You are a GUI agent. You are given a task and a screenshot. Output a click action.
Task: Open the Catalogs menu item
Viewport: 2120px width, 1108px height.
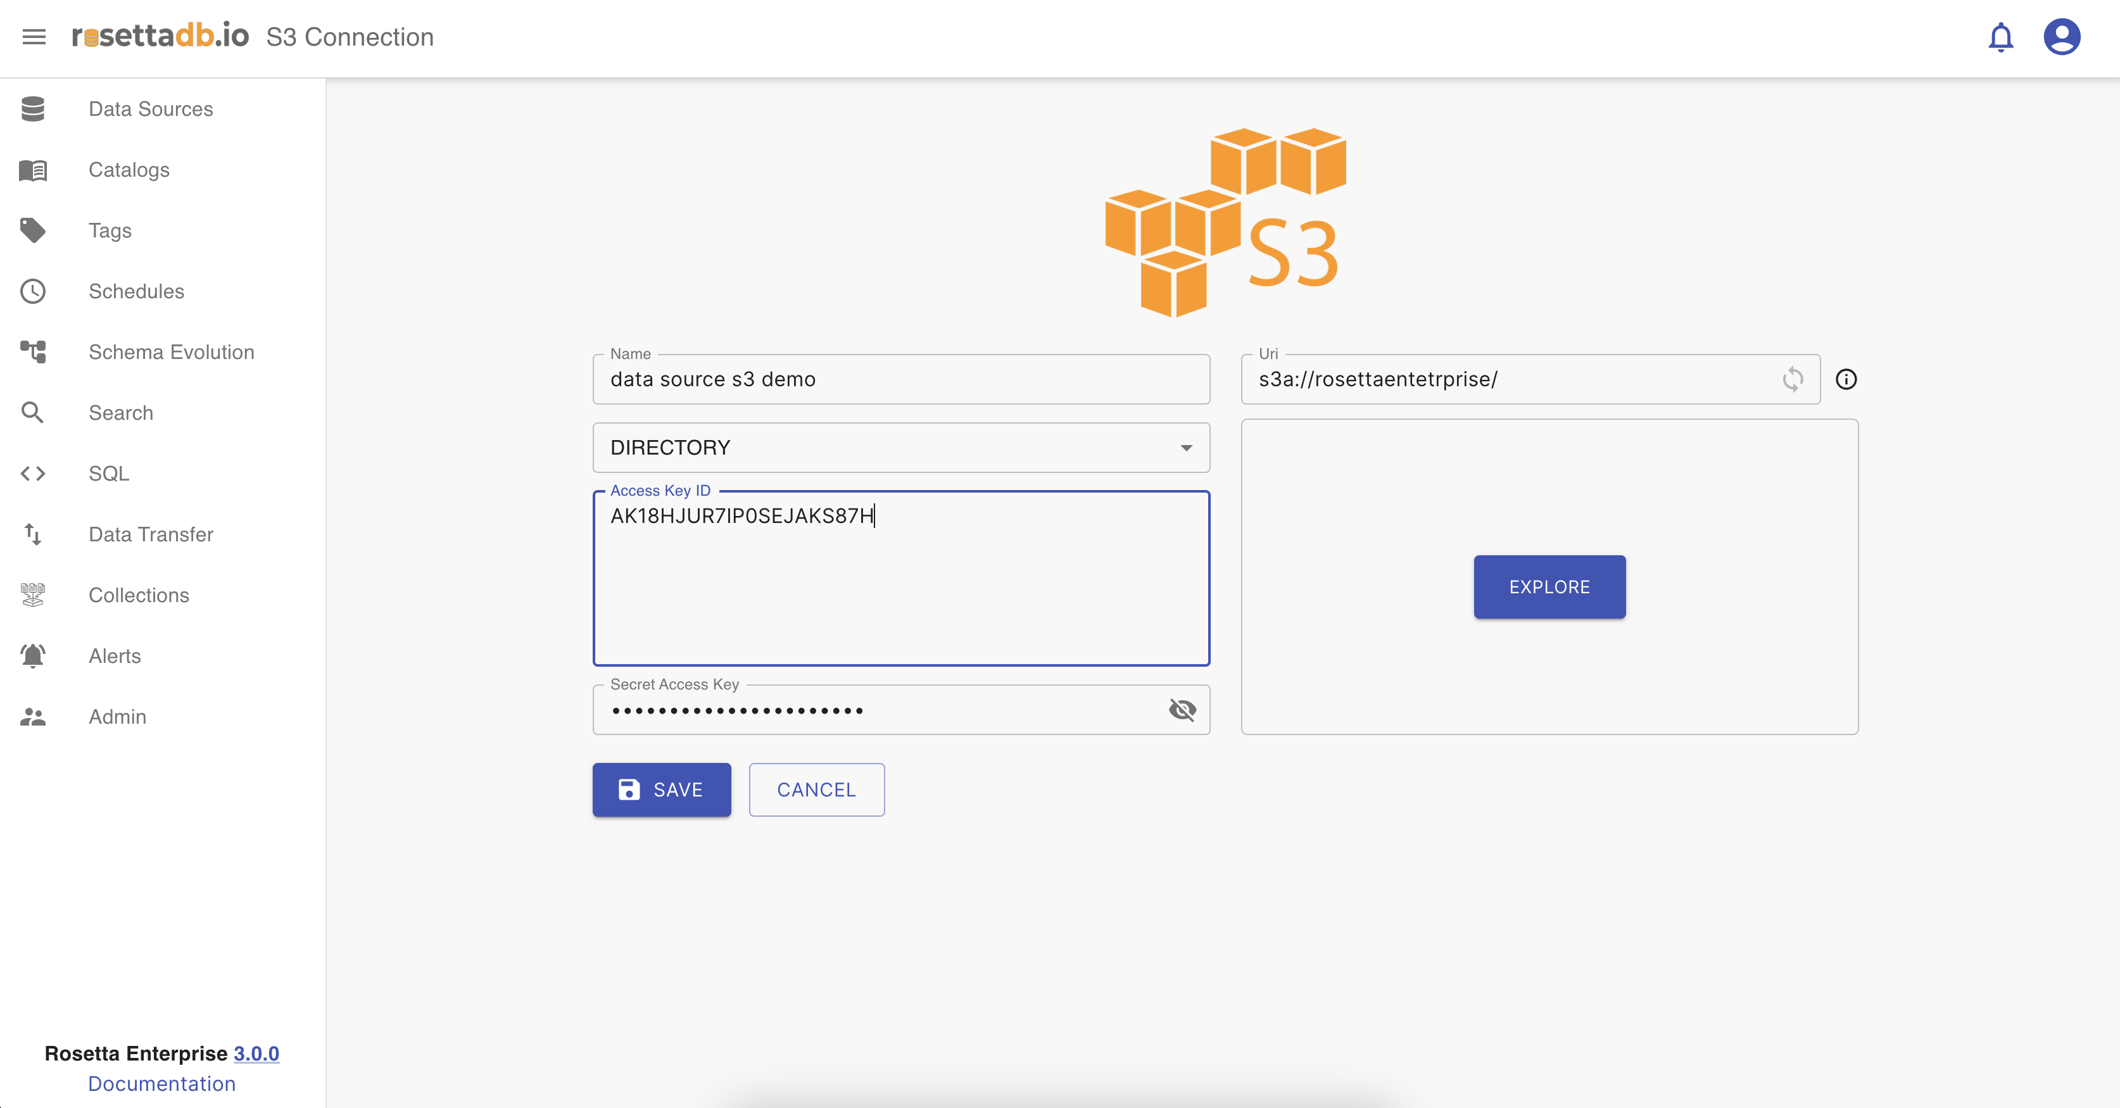[129, 170]
